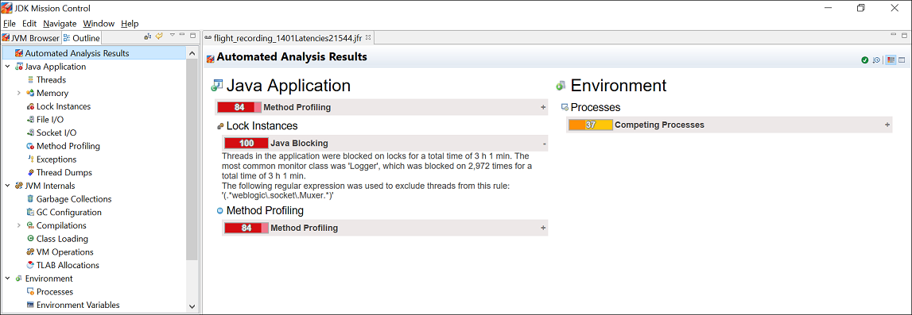The width and height of the screenshot is (912, 315).
Task: Toggle the Outline tree layout icon
Action: pos(148,36)
